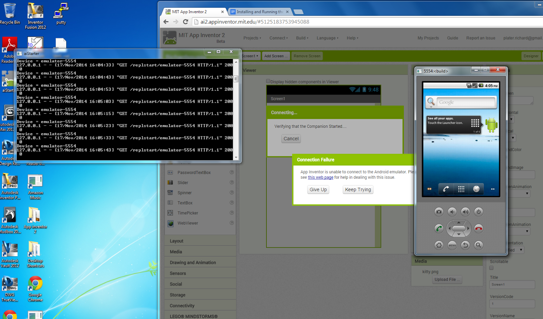Select Inventor Fusion 2012 desktop icon
Image resolution: width=543 pixels, height=319 pixels.
point(35,16)
